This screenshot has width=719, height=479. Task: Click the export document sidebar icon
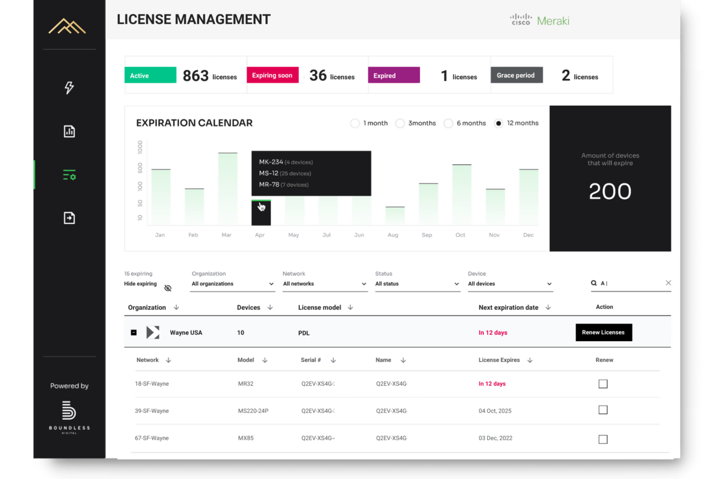click(x=69, y=218)
